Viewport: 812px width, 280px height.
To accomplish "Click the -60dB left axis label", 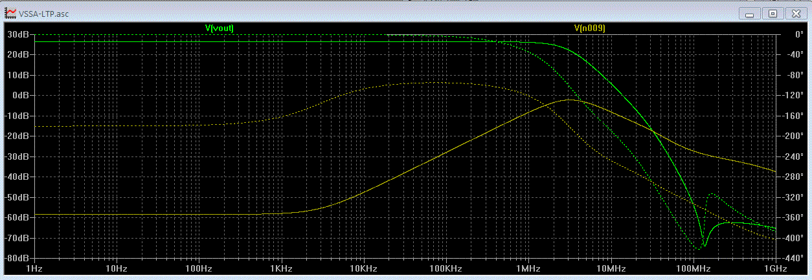I will pos(16,218).
